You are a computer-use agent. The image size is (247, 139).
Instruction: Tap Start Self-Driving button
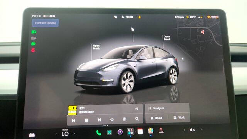46,23
